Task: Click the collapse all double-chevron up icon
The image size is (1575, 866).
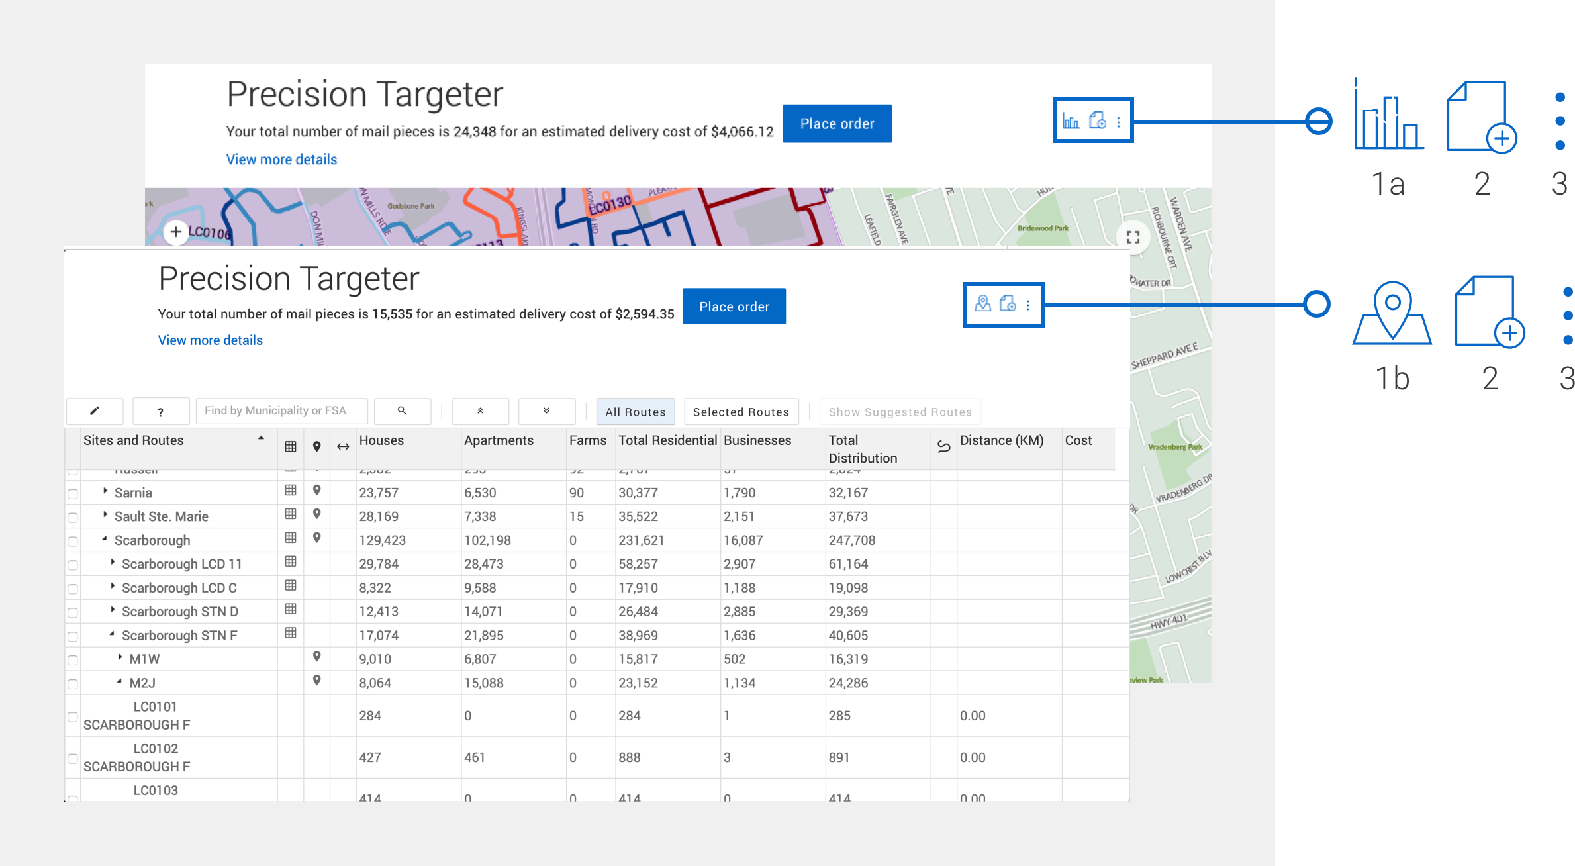Action: point(481,411)
